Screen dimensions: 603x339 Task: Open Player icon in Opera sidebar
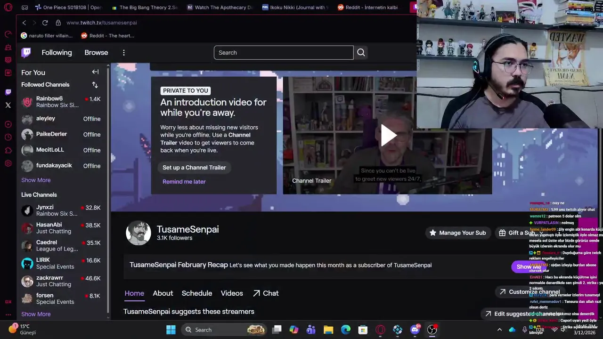coord(8,124)
